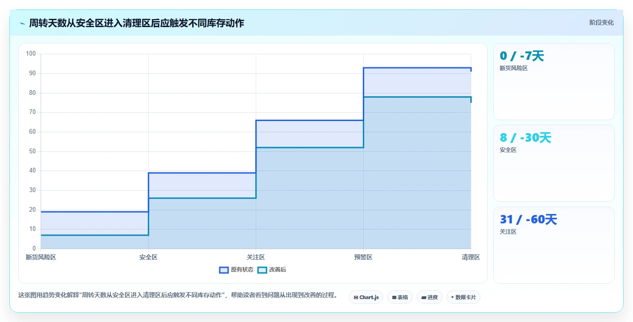Click the lightning icon beside the title
Image resolution: width=633 pixels, height=322 pixels.
[x=22, y=23]
